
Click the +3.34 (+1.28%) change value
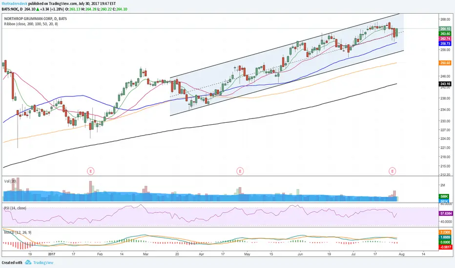click(52, 9)
